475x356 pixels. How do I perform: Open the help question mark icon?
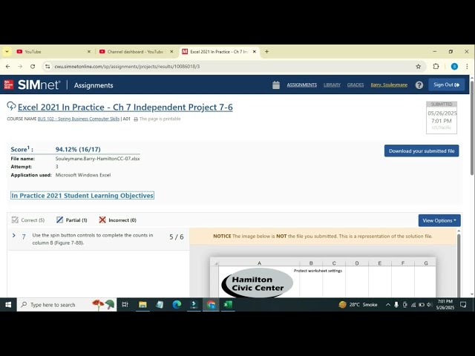pos(419,85)
